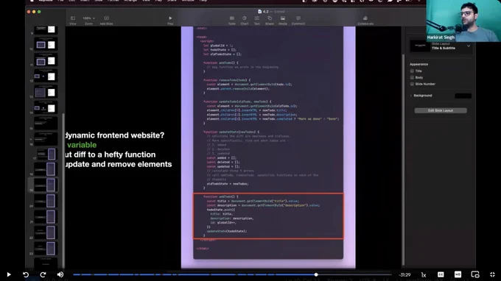The image size is (501, 281).
Task: Insert a Table from Keynote toolbar
Action: [232, 21]
